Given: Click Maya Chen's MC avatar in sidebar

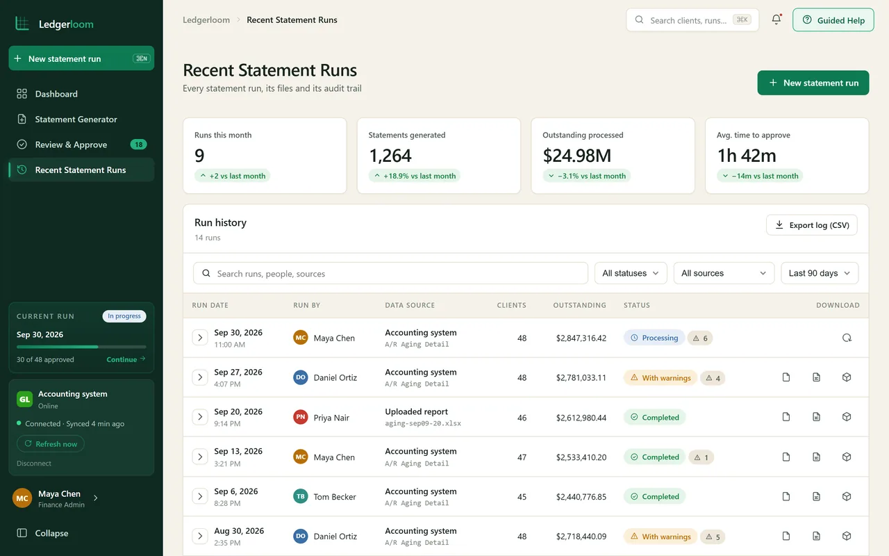Looking at the screenshot, I should click(x=22, y=498).
